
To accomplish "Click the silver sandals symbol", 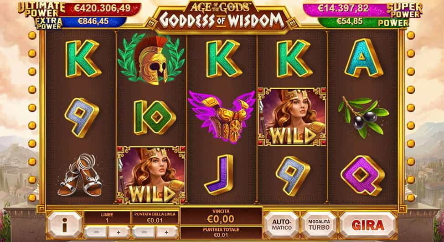I will (80, 175).
